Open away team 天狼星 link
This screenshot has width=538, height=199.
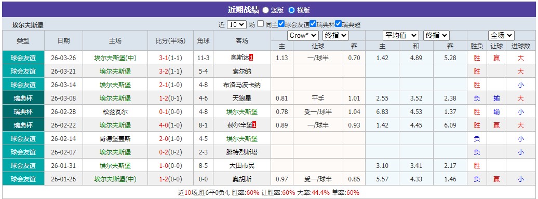pos(242,98)
